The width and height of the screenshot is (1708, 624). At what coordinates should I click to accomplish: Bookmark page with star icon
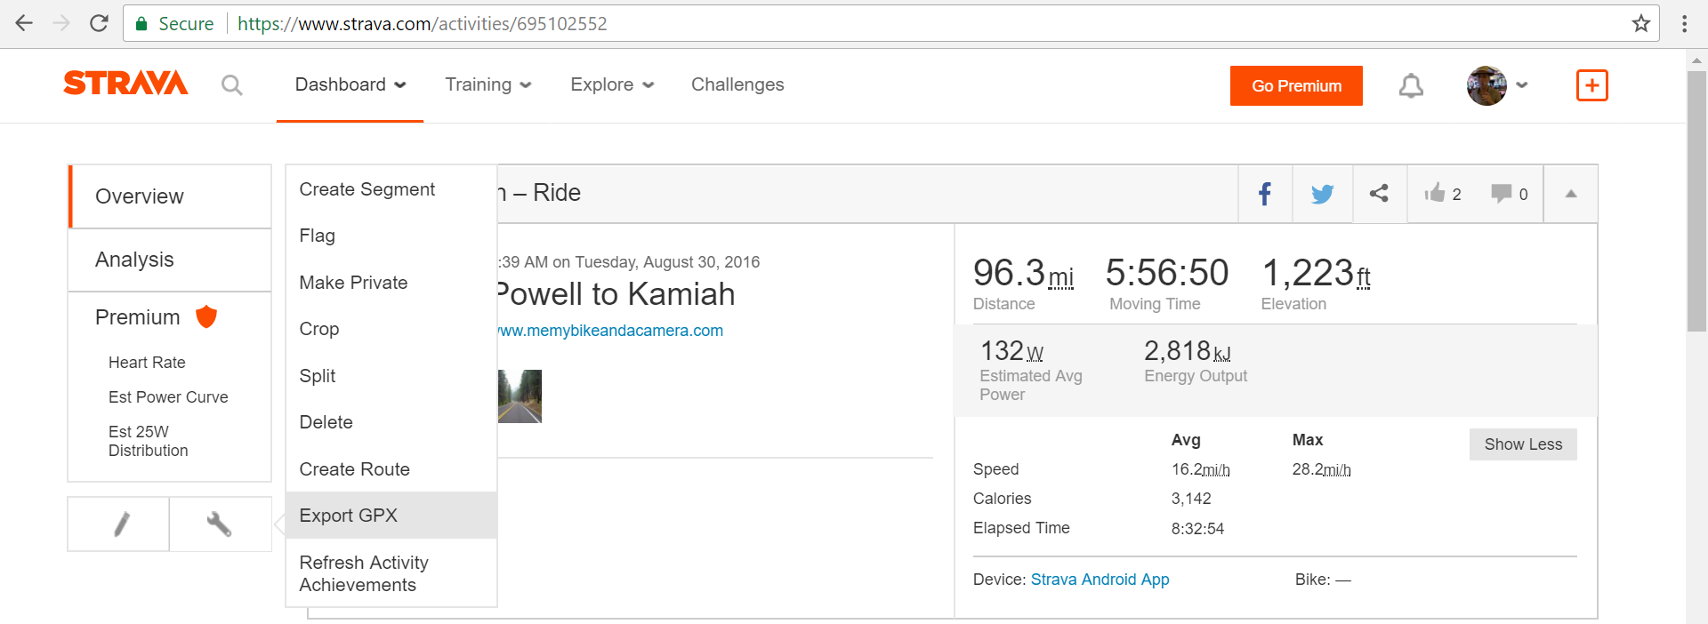(1641, 24)
